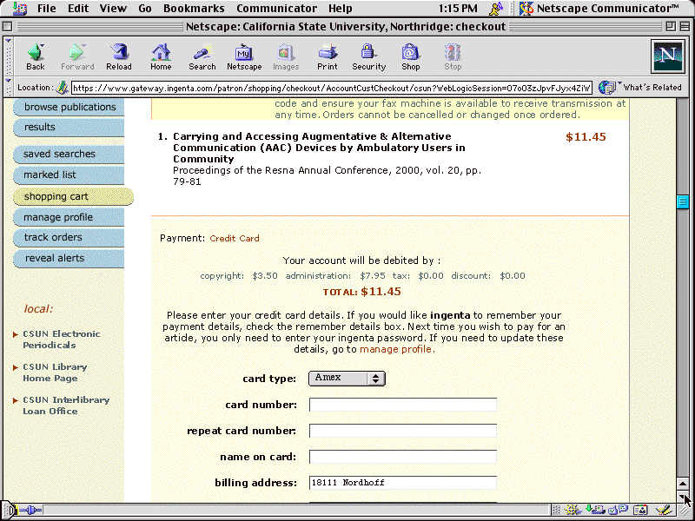
Task: Open browse publications in the sidebar
Action: tap(69, 107)
